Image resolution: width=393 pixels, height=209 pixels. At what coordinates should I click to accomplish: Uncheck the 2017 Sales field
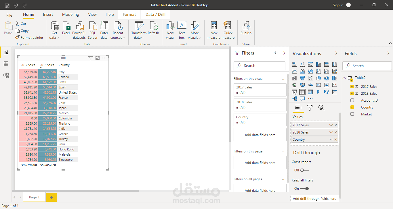tap(352, 86)
